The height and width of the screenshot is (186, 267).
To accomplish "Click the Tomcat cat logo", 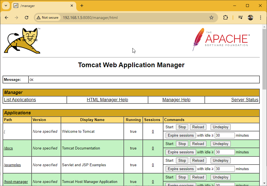I will [22, 41].
